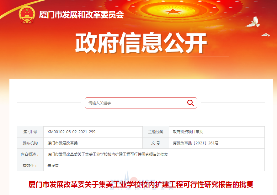The image size is (277, 195).
Task: Click the 厦门市发展和改革委员会 header title
Action: click(81, 15)
